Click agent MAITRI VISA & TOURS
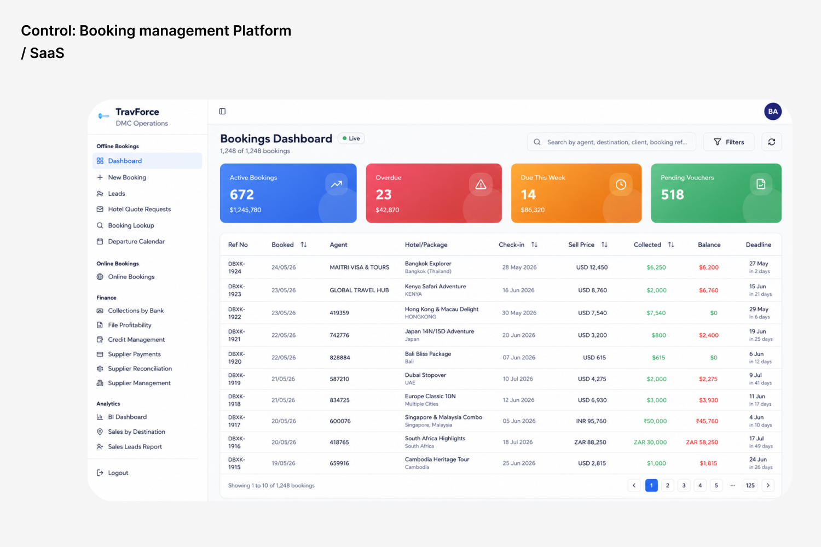Image resolution: width=821 pixels, height=547 pixels. (360, 267)
